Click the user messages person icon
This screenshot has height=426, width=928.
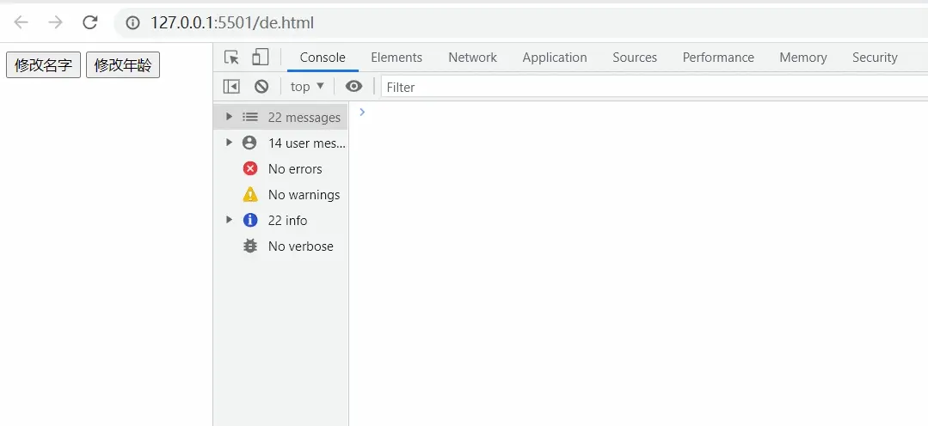(249, 143)
